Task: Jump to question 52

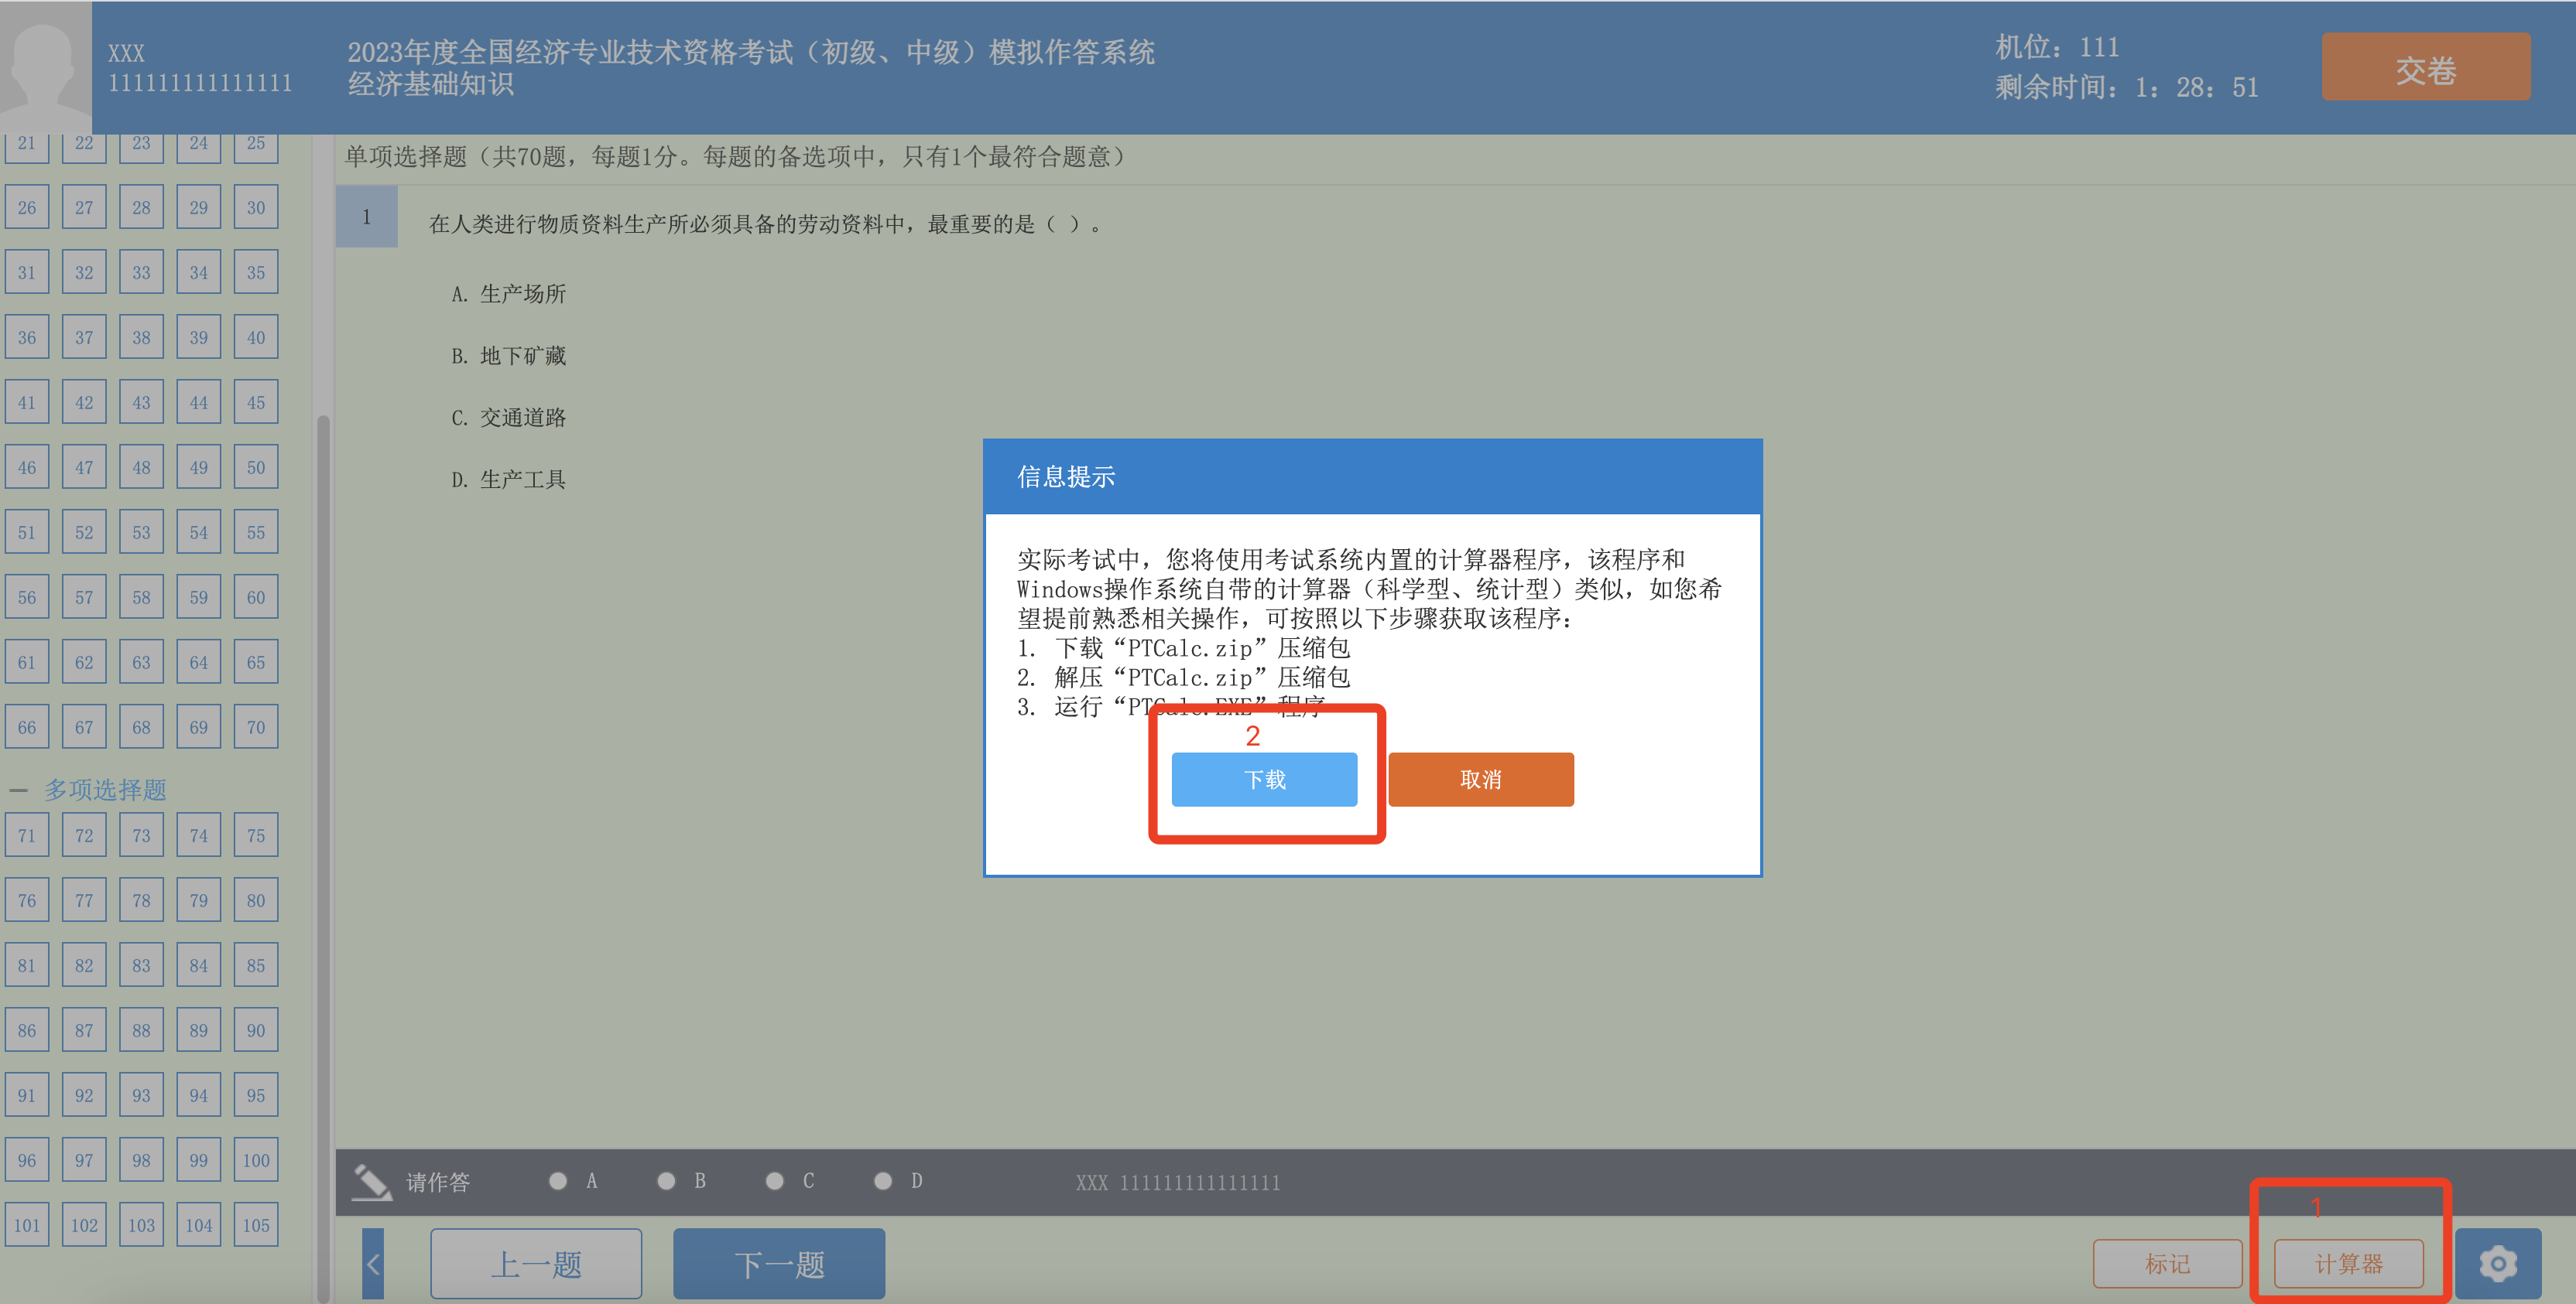Action: pyautogui.click(x=84, y=533)
